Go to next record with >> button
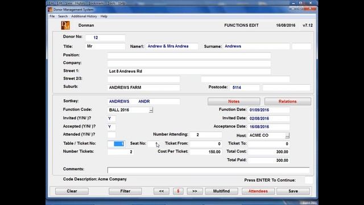The height and width of the screenshot is (205, 364). tap(195, 191)
